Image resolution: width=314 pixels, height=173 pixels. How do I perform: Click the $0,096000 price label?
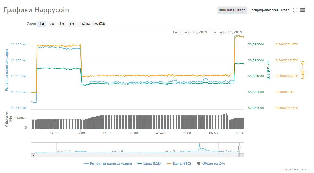point(256,44)
